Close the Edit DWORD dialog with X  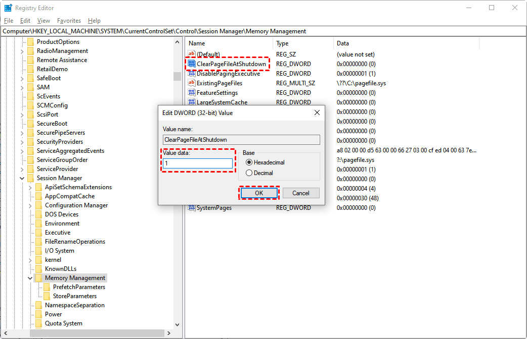317,112
